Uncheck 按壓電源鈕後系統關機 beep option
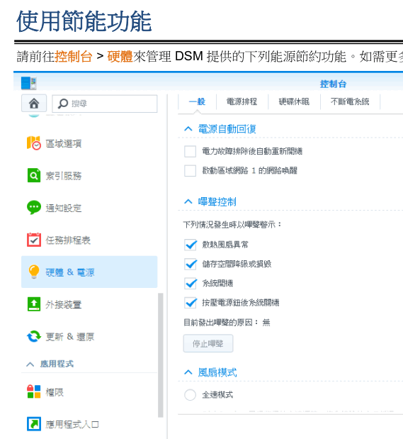 (x=191, y=303)
